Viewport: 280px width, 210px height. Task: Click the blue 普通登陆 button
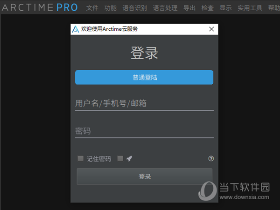(144, 77)
